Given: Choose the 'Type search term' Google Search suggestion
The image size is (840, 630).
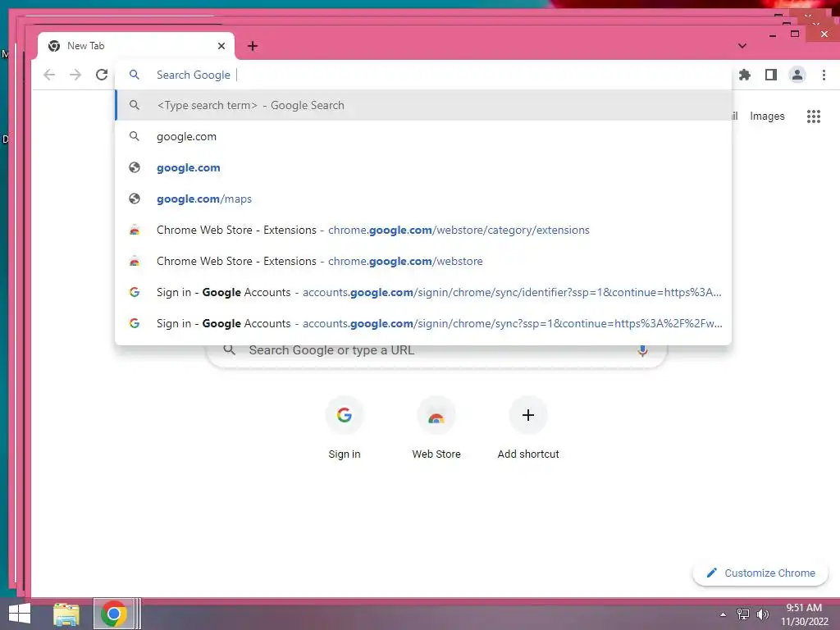Looking at the screenshot, I should pyautogui.click(x=423, y=106).
